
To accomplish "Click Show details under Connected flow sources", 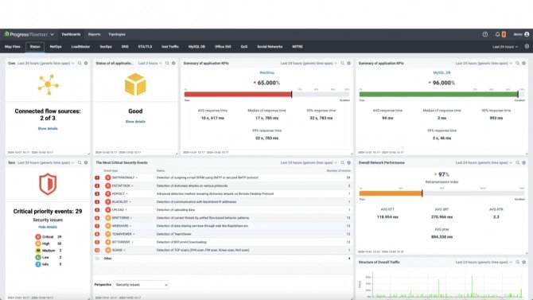I will point(48,129).
